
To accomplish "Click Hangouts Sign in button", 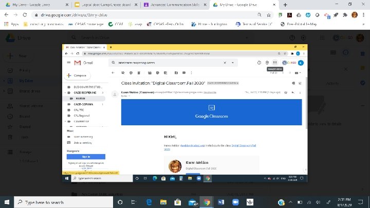I will tap(86, 157).
